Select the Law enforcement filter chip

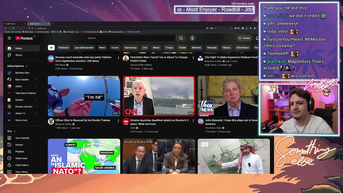click(84, 48)
